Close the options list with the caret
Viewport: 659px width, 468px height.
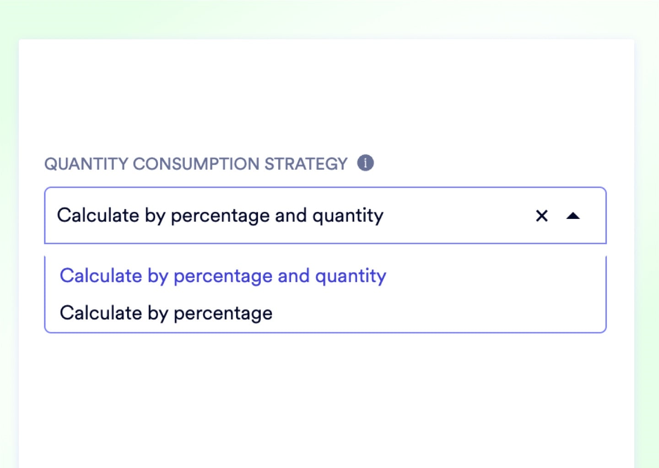tap(573, 216)
